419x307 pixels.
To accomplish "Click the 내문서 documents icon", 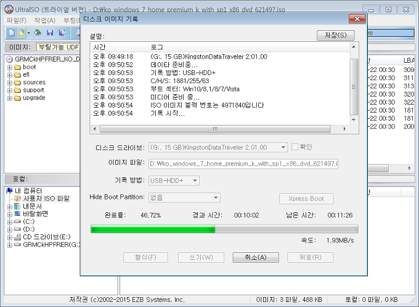I will pos(17,206).
